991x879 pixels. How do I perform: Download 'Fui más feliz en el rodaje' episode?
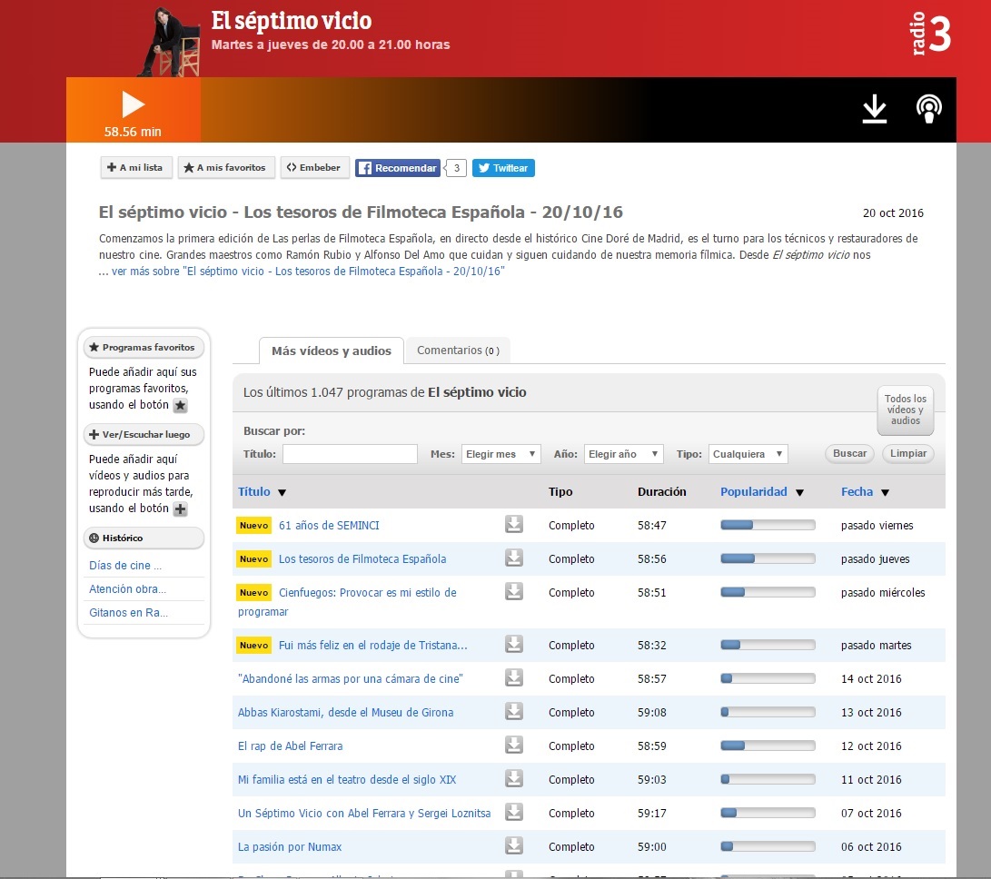[514, 644]
